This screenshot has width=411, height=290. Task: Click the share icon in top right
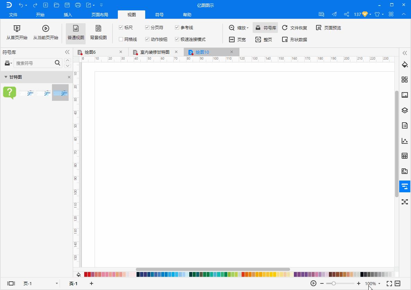click(x=347, y=14)
